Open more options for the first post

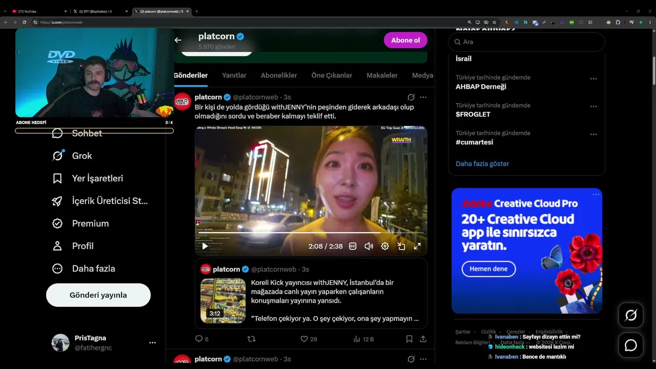tap(423, 97)
